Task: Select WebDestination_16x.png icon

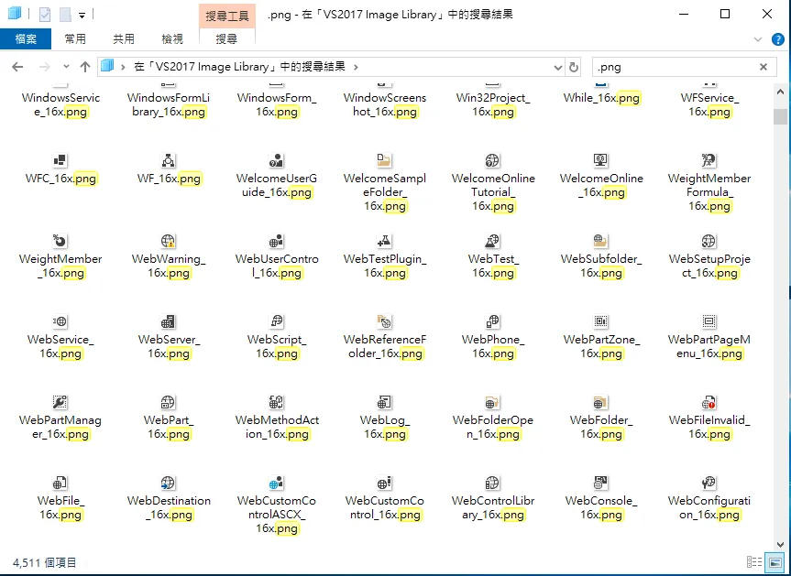Action: pyautogui.click(x=168, y=484)
